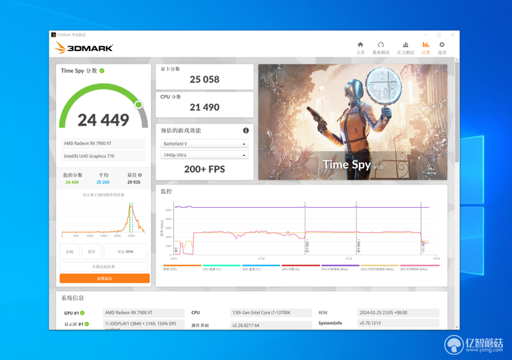Toggle the purple CPU clock legend item
This screenshot has width=512, height=360.
click(x=340, y=267)
